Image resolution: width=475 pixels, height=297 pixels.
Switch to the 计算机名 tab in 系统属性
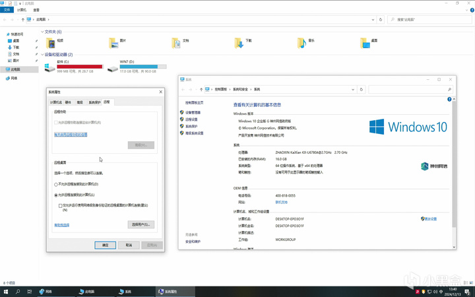point(56,102)
